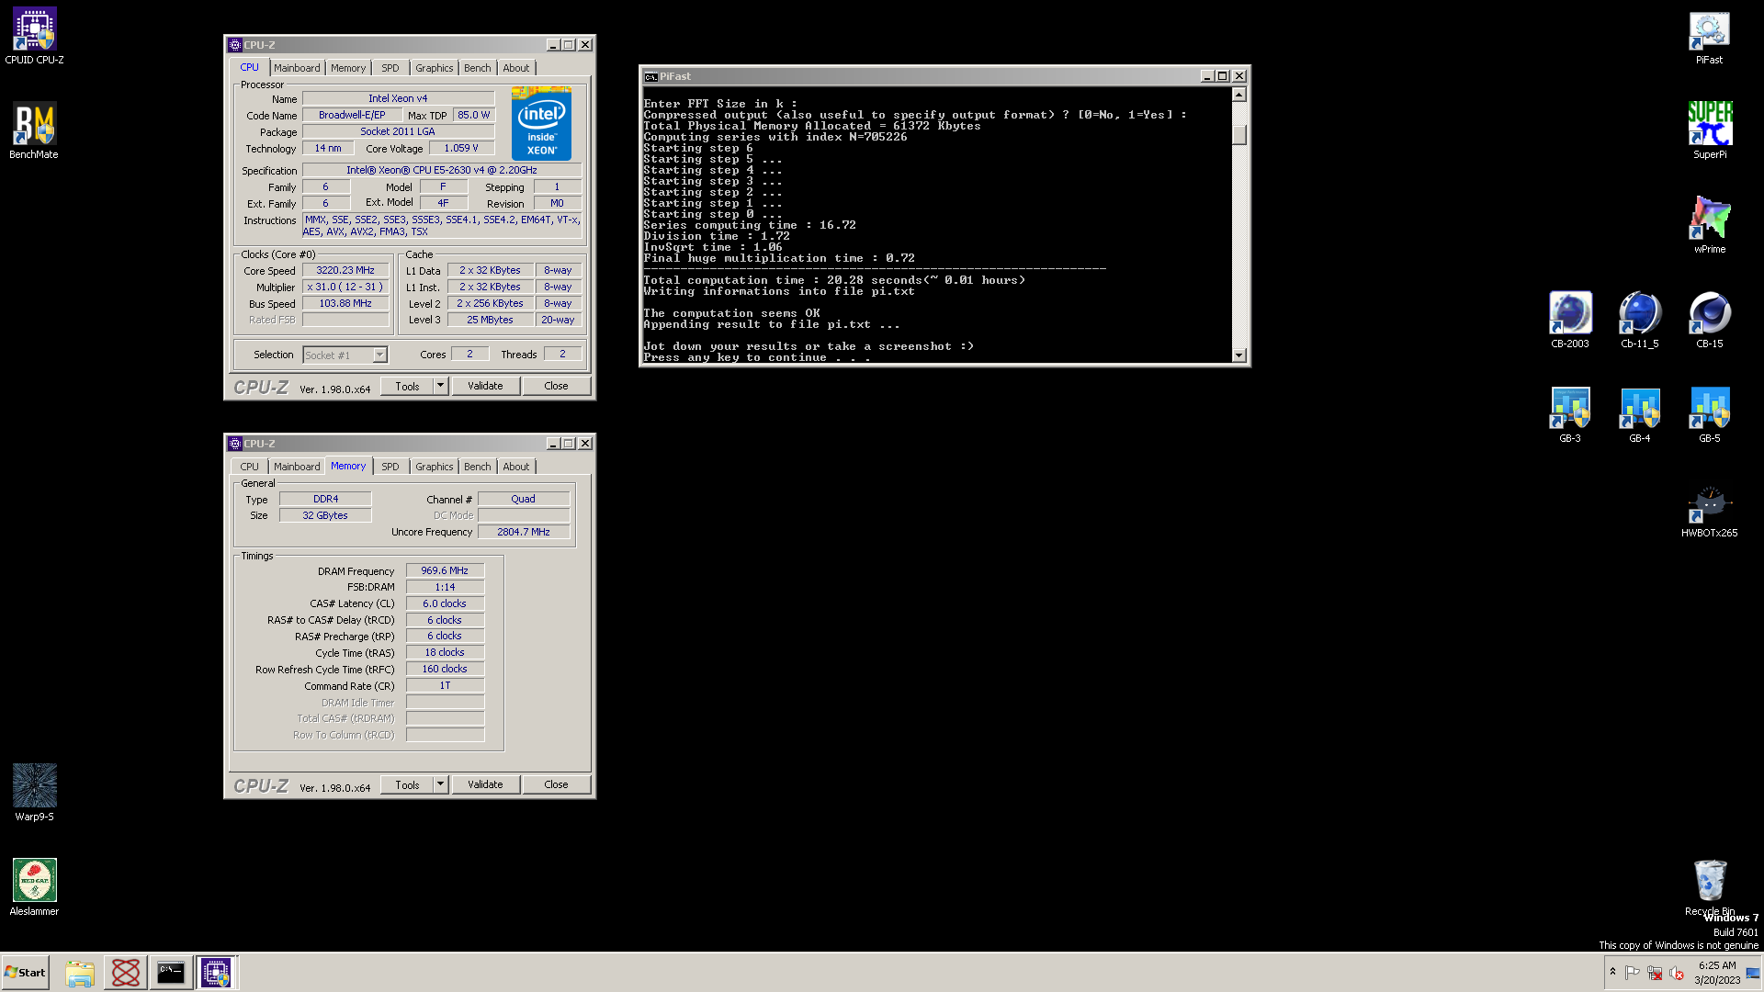
Task: Click Close button in lower CPU-Z
Action: pos(556,784)
